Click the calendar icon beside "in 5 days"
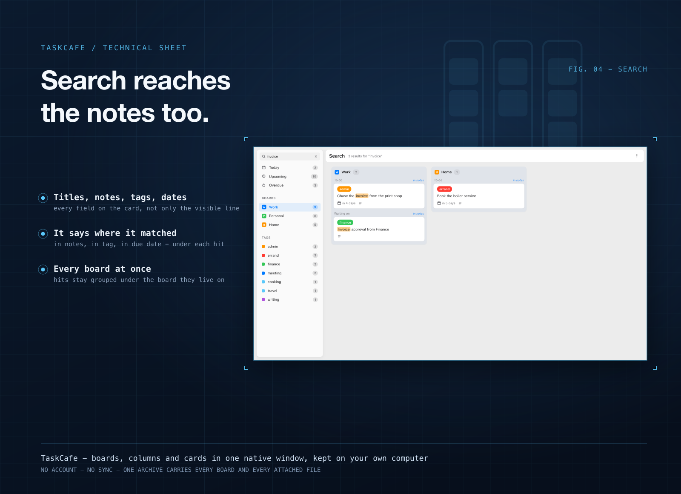Screen dimensions: 681x494 coord(439,203)
